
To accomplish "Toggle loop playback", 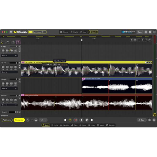I will (87, 120).
